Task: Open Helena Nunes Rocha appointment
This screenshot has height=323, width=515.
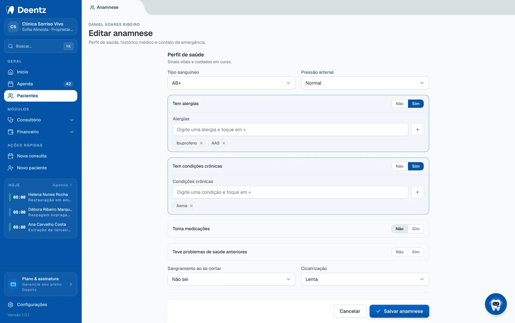Action: (41, 197)
